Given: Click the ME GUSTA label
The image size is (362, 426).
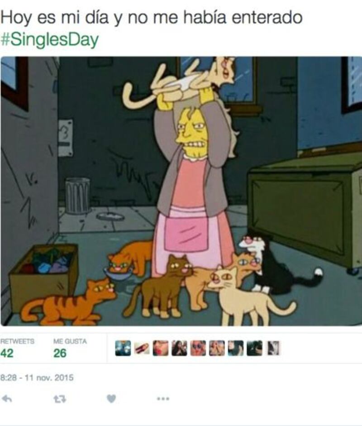Looking at the screenshot, I should [70, 341].
